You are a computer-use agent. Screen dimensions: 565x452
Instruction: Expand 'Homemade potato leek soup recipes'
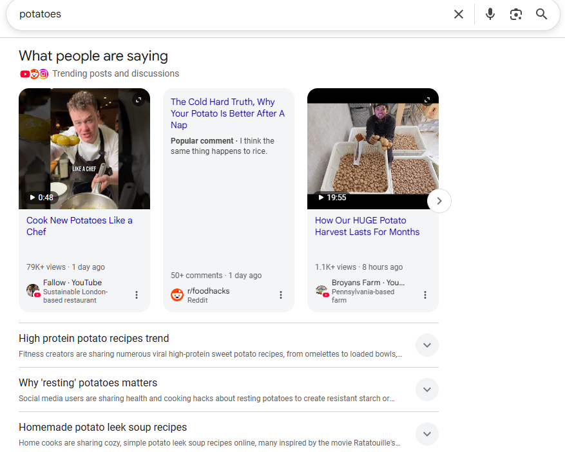(x=426, y=434)
